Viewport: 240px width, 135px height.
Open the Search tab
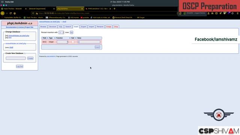[x=68, y=27]
